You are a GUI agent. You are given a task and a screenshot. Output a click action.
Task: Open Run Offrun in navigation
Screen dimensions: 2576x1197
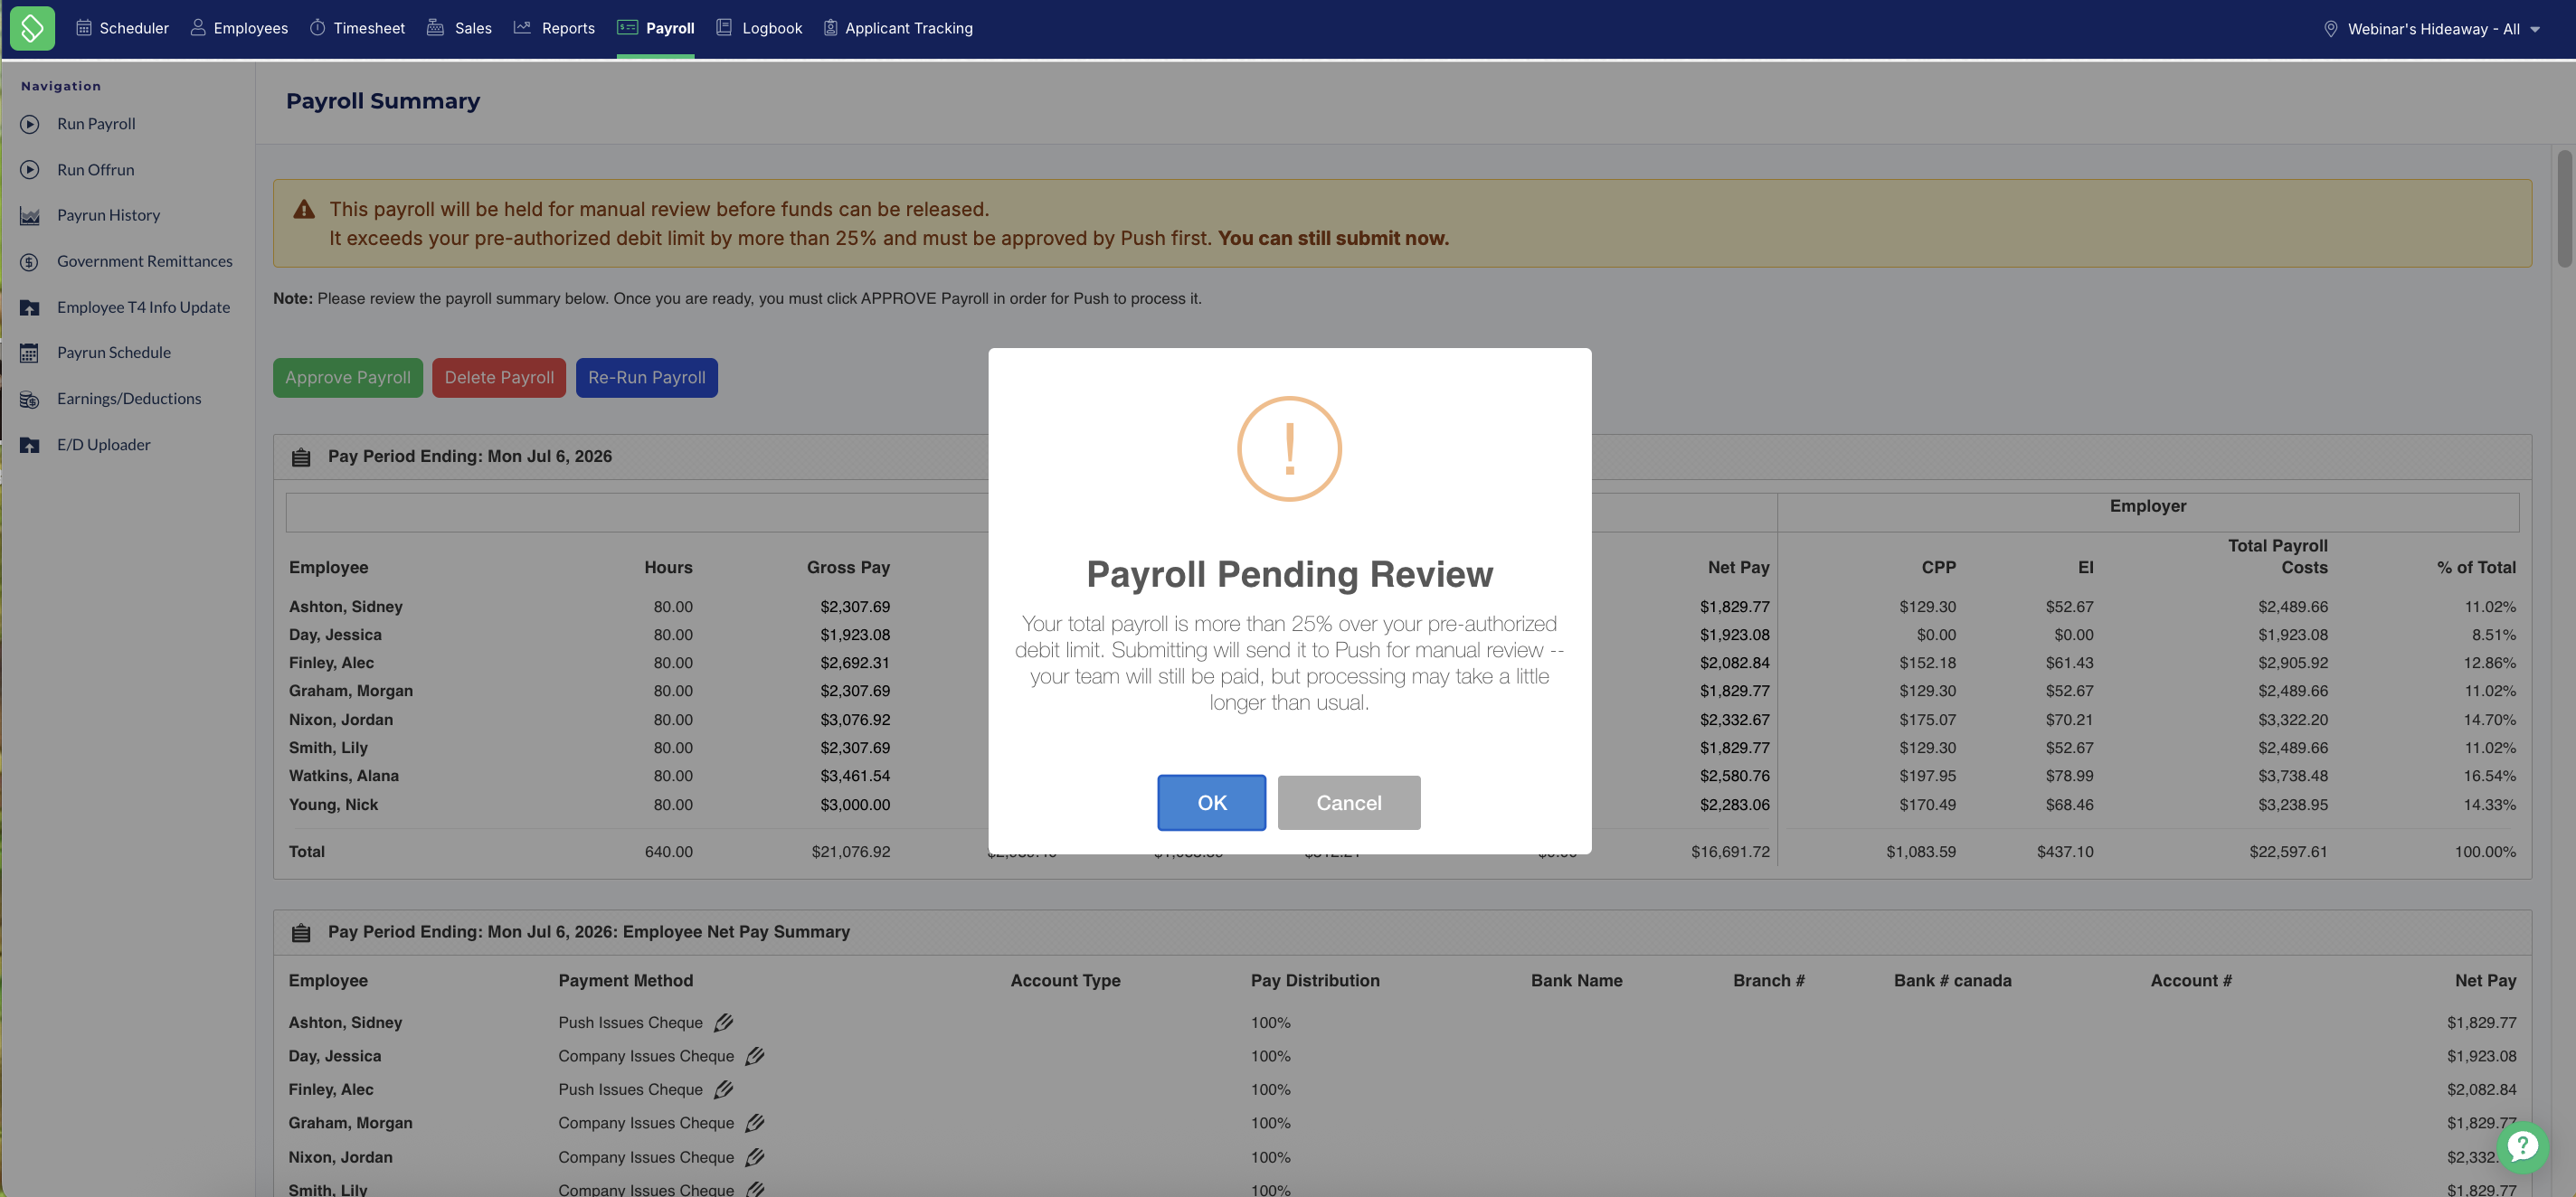click(x=96, y=170)
